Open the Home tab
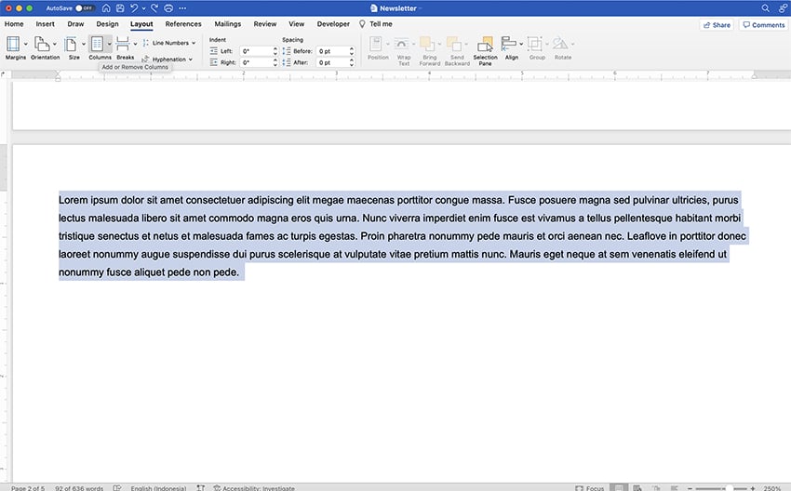Image resolution: width=791 pixels, height=491 pixels. pyautogui.click(x=14, y=23)
